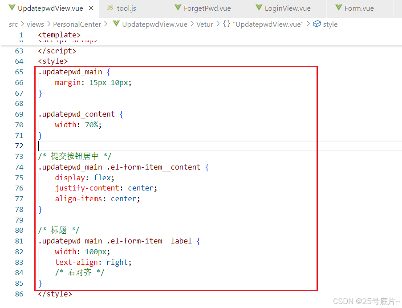Screen dimensions: 402x308
Task: Click the '/* 标题 */' comment
Action: 59,230
